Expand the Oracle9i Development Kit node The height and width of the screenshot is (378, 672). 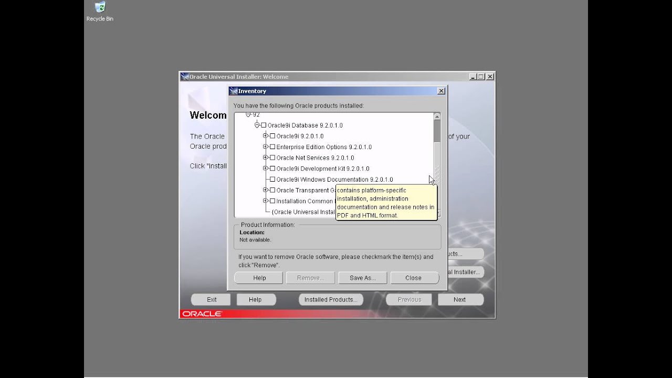pyautogui.click(x=266, y=168)
